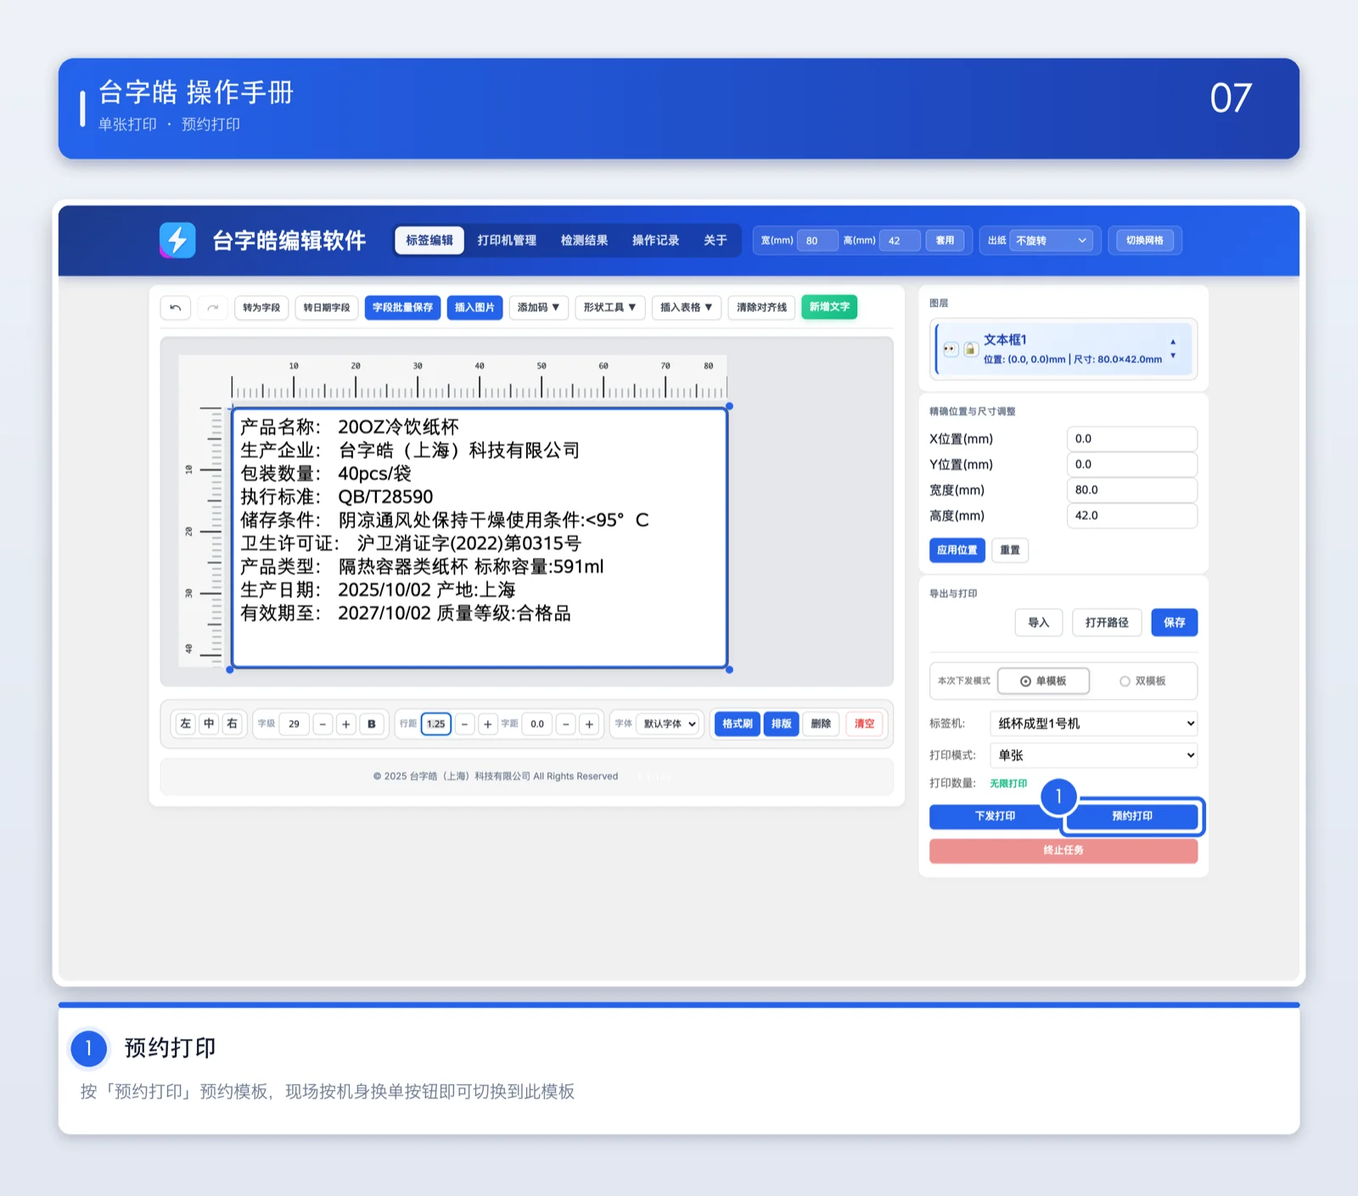The height and width of the screenshot is (1196, 1358).
Task: Decrease font size (字级) with minus
Action: coord(323,724)
